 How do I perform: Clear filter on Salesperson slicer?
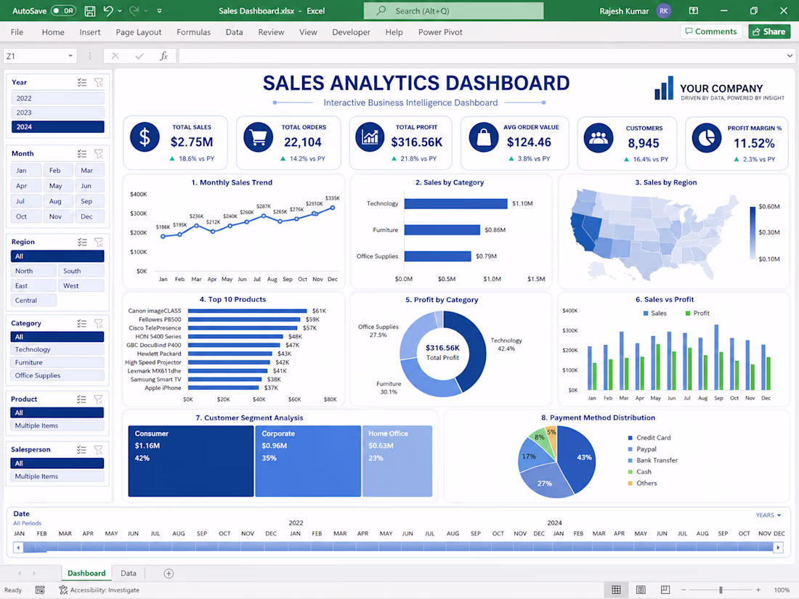(98, 449)
